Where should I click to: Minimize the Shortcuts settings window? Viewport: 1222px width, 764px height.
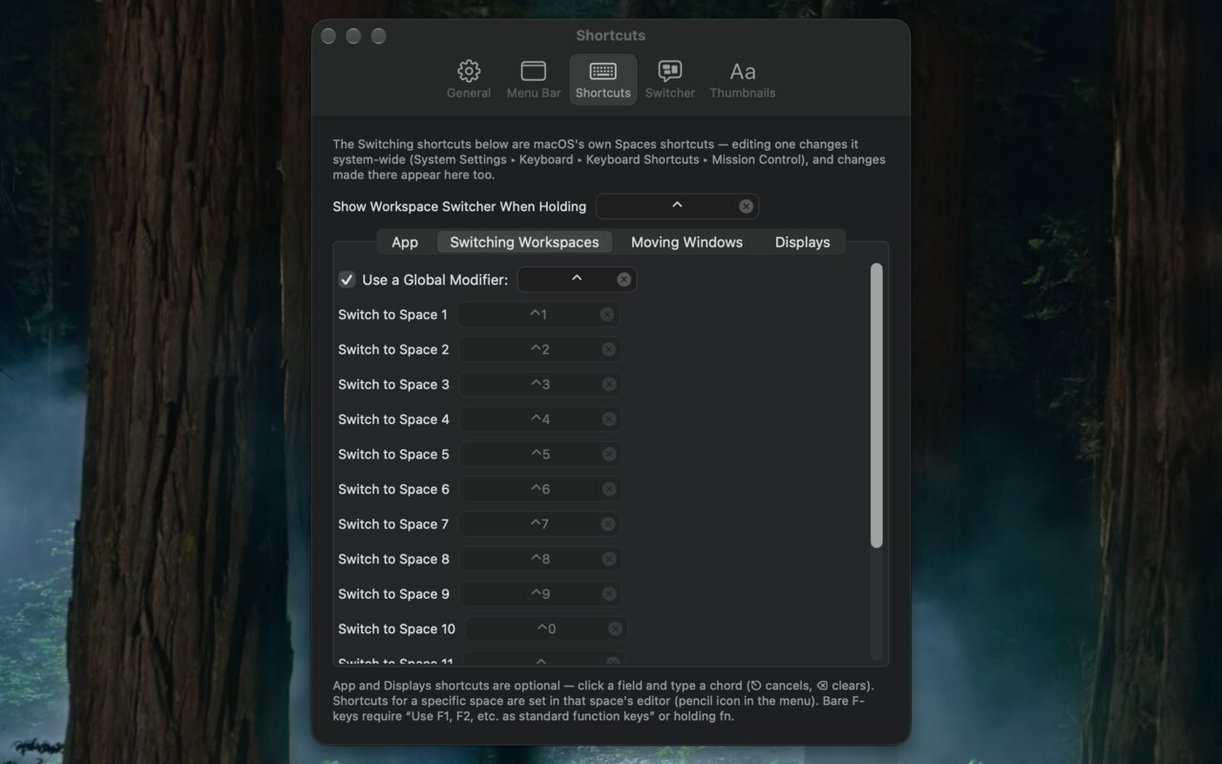tap(353, 35)
